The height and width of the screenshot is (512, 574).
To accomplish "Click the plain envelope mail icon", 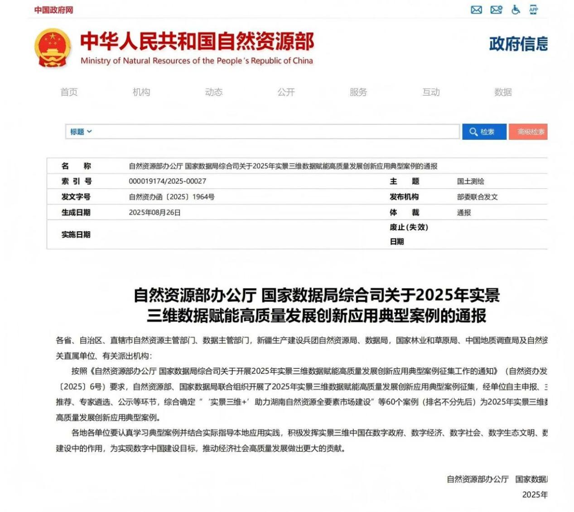I will tap(476, 10).
